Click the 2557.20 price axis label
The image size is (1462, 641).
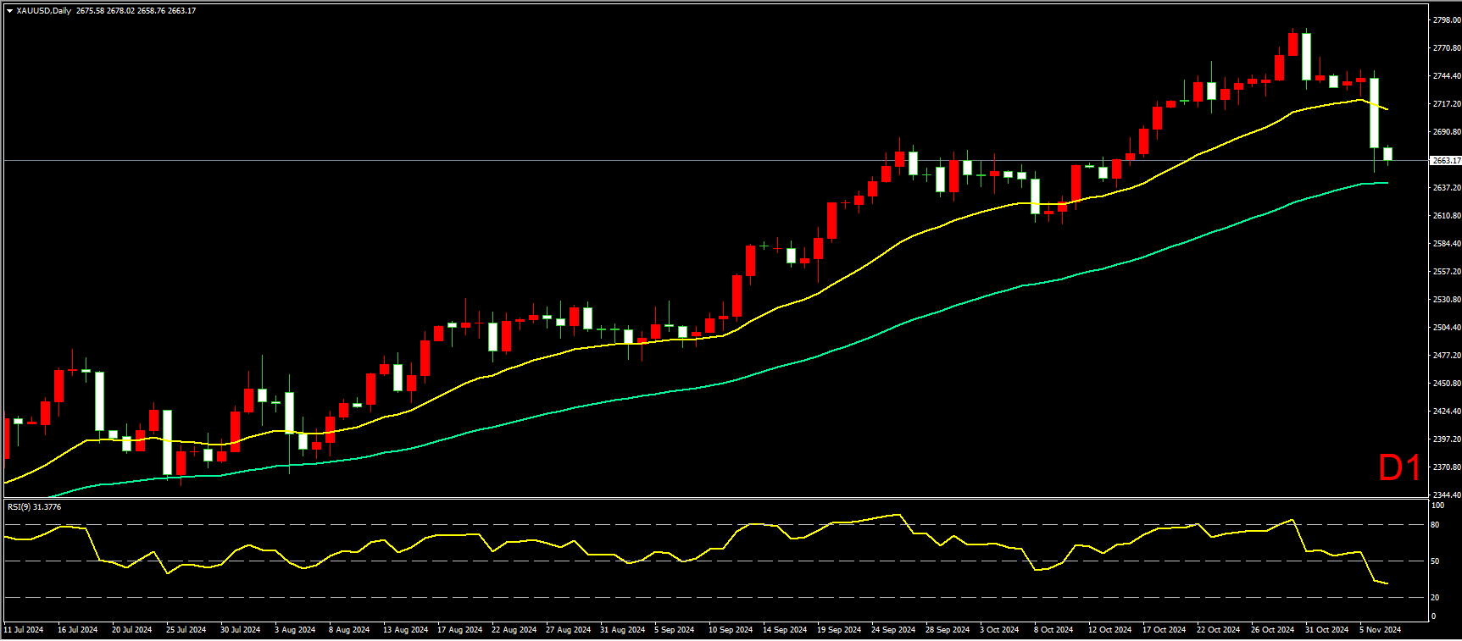1447,272
